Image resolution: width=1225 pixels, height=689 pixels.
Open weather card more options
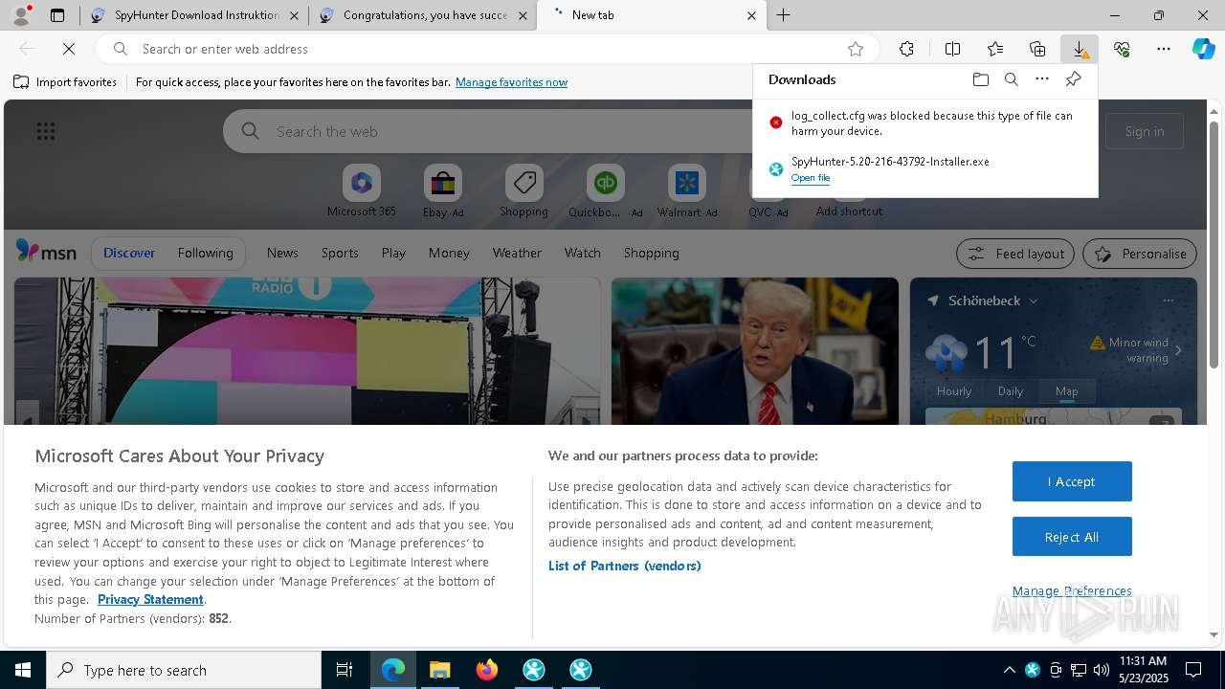click(1168, 300)
